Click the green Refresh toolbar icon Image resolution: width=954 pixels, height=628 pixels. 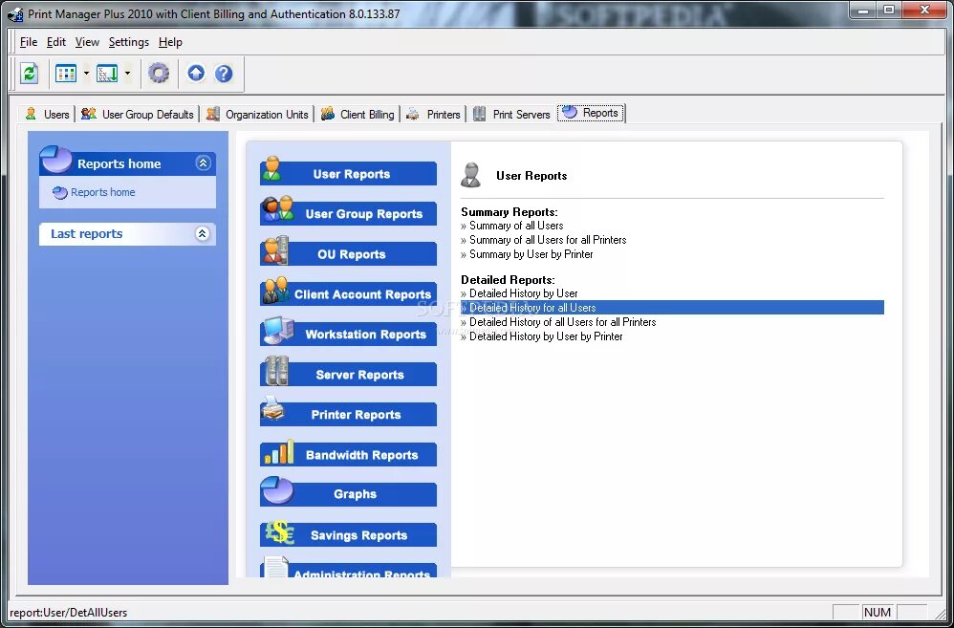(30, 74)
